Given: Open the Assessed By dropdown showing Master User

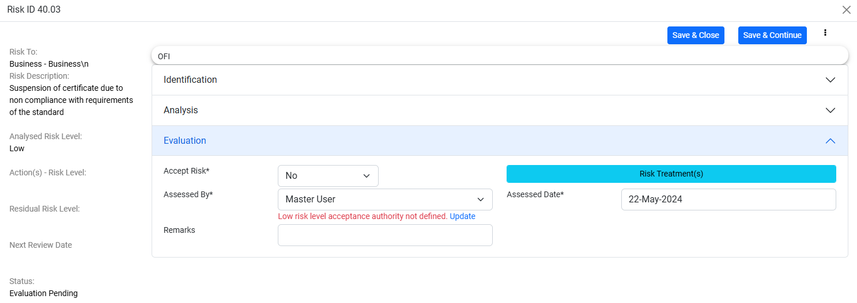Looking at the screenshot, I should [384, 200].
